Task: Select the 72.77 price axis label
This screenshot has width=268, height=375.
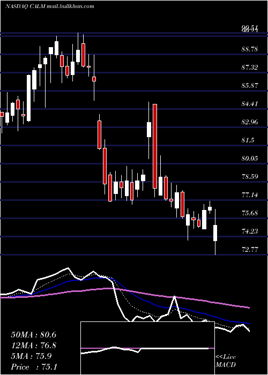Action: point(250,250)
